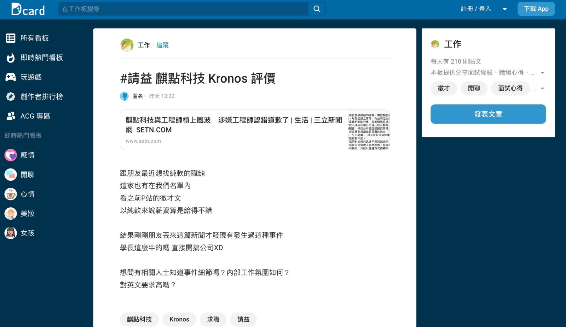Open ACG 專區 icon
The width and height of the screenshot is (566, 327).
[x=11, y=116]
